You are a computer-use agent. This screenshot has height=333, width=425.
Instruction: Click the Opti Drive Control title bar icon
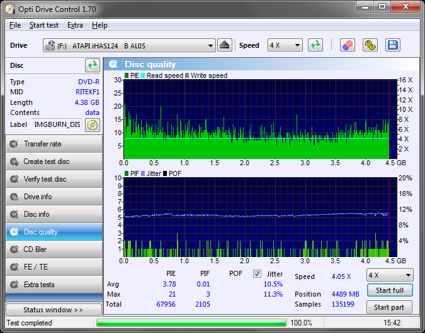pos(10,9)
